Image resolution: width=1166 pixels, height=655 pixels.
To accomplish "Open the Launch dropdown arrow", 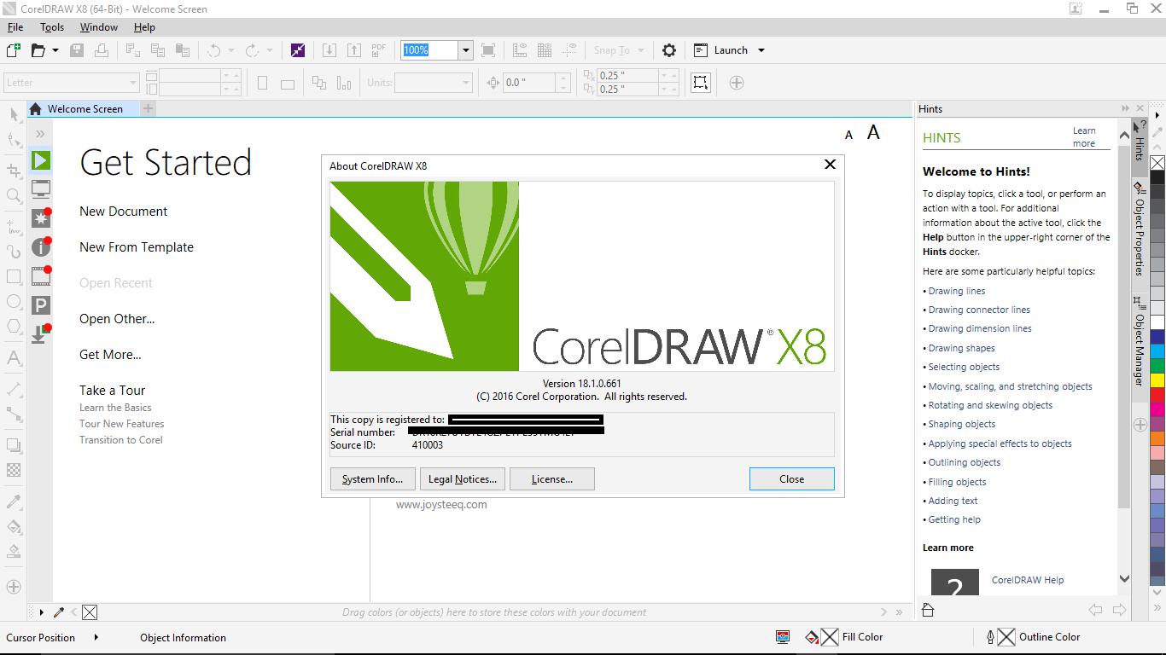I will tap(761, 50).
